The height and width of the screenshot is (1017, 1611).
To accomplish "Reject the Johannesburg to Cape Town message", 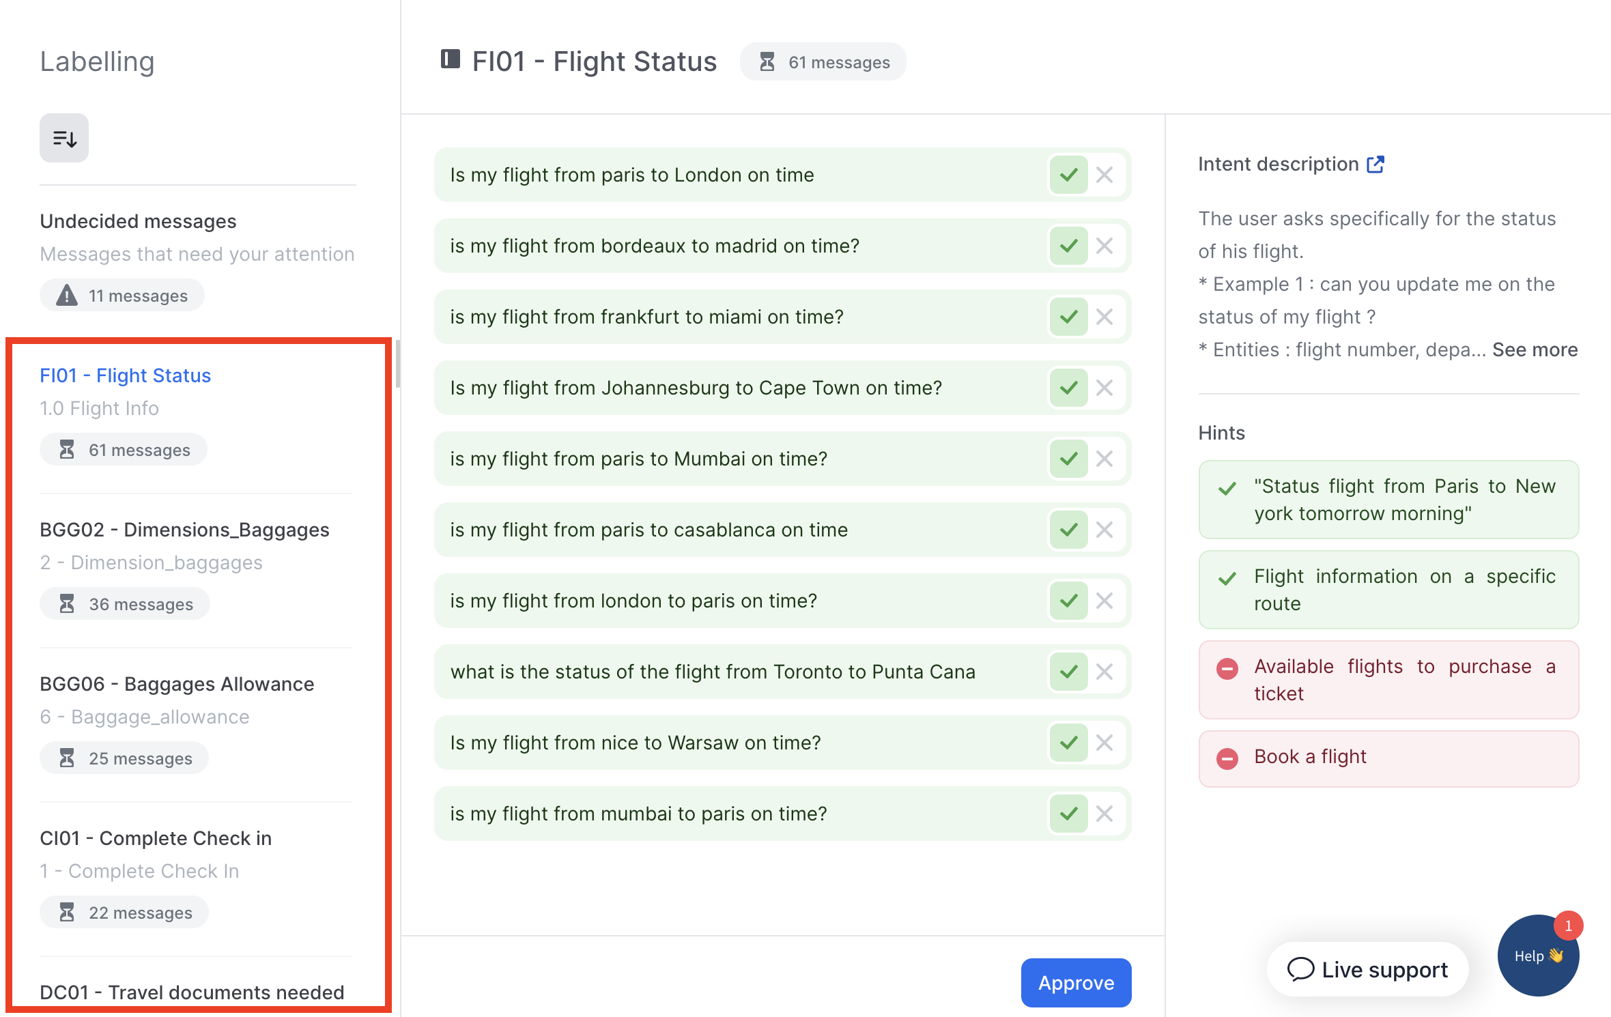I will point(1104,388).
